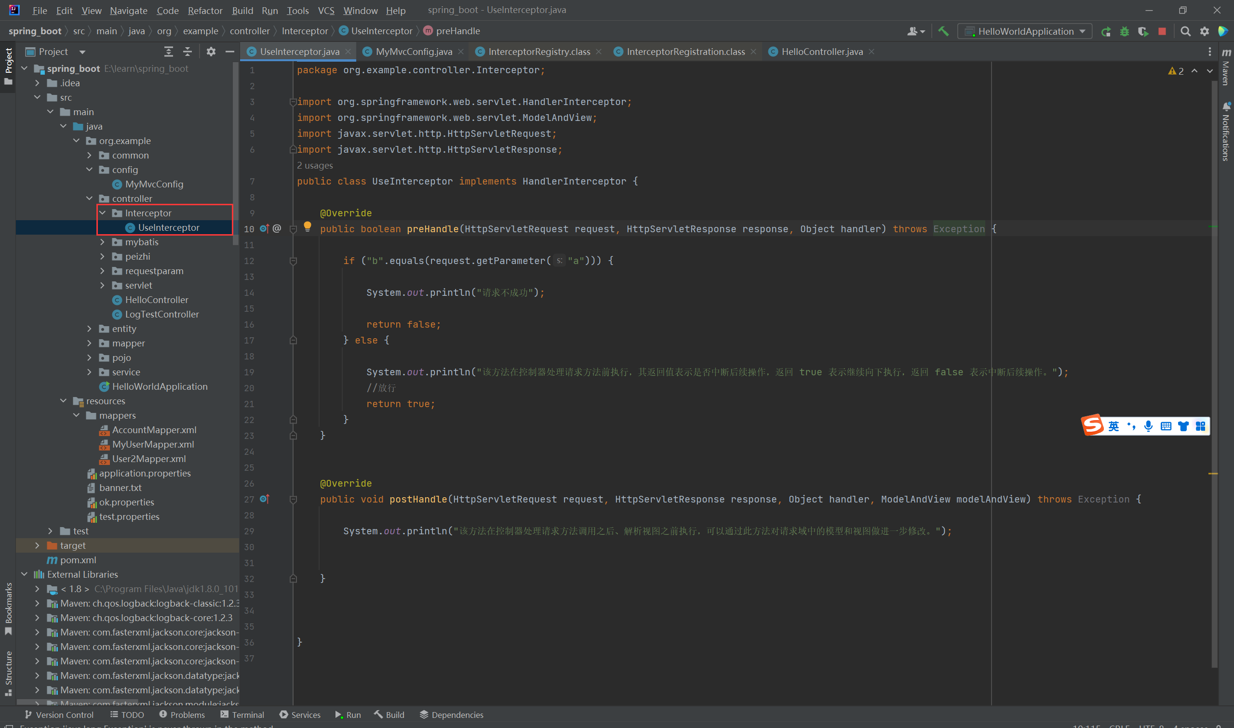Click the Debug bug icon in toolbar
1234x728 pixels.
coord(1124,31)
